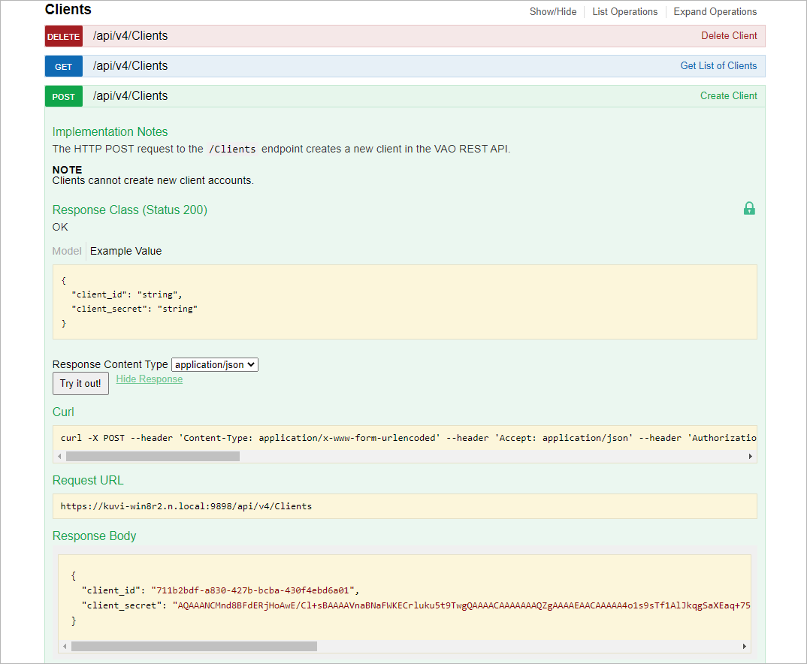807x664 pixels.
Task: Click the Response Body horizontal scrollbar thumb
Action: pyautogui.click(x=194, y=646)
